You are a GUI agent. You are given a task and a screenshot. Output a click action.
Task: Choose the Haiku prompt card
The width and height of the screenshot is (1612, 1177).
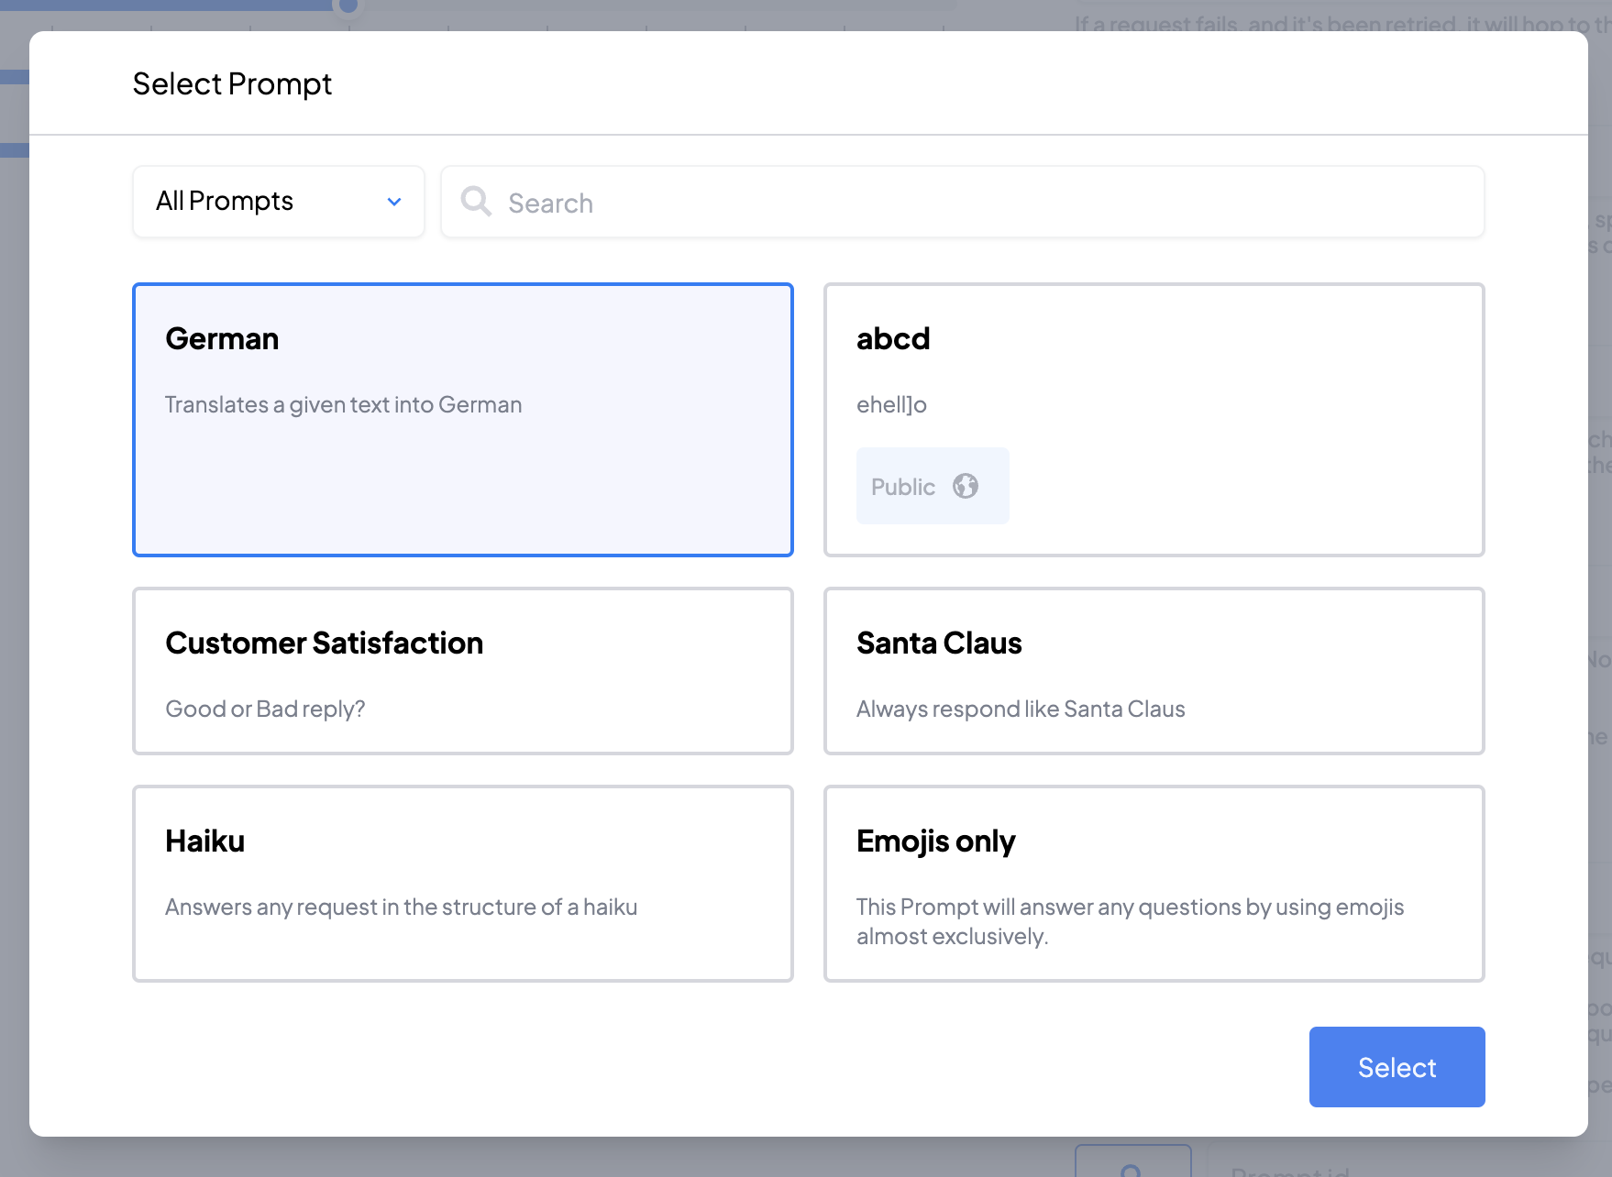(x=462, y=883)
